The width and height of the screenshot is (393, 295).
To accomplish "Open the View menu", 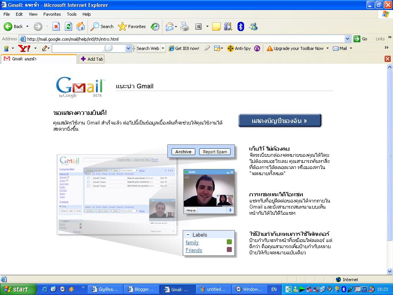I will [x=33, y=14].
